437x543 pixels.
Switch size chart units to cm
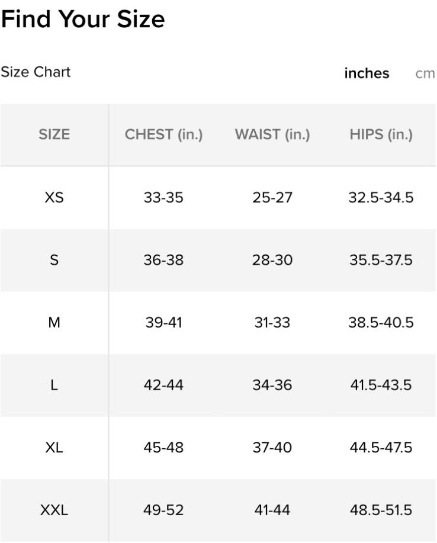pyautogui.click(x=425, y=73)
